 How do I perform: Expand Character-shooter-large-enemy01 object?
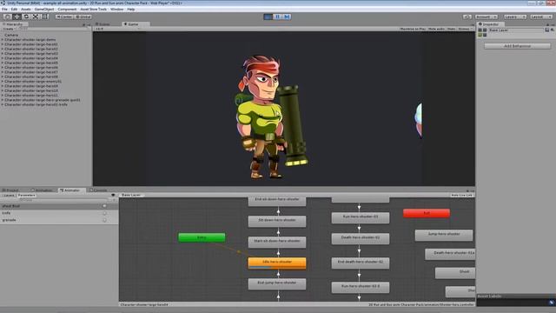coord(3,81)
